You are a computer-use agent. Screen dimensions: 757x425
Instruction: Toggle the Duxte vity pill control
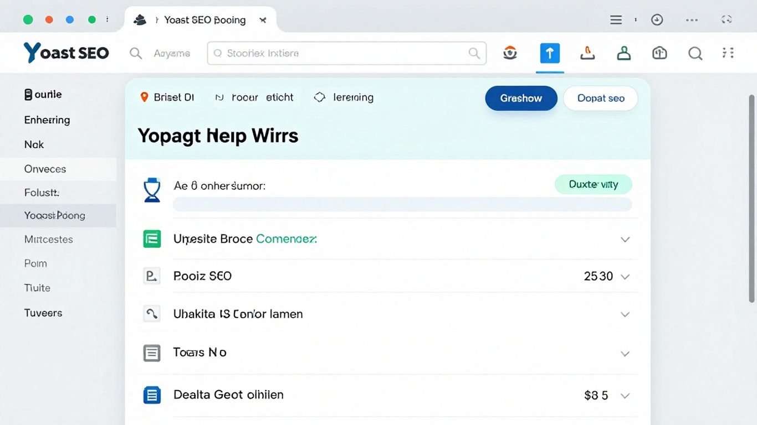click(x=594, y=184)
